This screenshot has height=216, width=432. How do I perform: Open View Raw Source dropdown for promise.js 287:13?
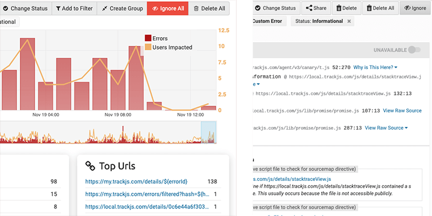pos(386,128)
